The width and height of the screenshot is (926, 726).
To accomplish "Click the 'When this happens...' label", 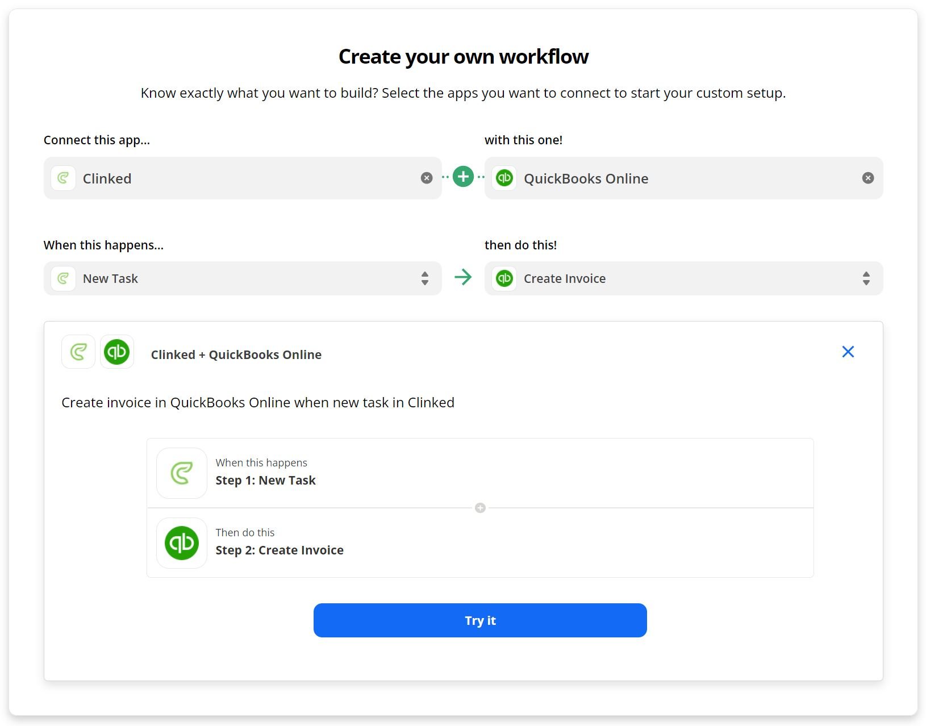I will coord(103,245).
